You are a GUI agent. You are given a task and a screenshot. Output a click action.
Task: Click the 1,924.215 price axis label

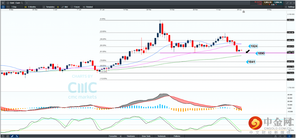pyautogui.click(x=291, y=46)
